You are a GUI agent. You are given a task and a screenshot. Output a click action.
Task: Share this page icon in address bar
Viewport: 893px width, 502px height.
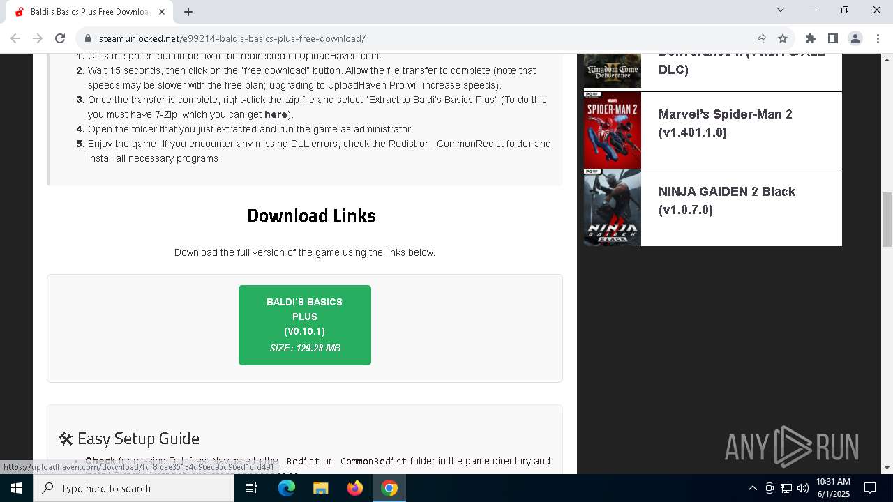[760, 38]
